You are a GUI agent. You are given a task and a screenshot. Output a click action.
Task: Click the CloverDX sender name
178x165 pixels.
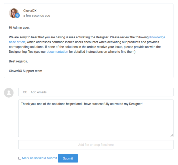click(30, 11)
